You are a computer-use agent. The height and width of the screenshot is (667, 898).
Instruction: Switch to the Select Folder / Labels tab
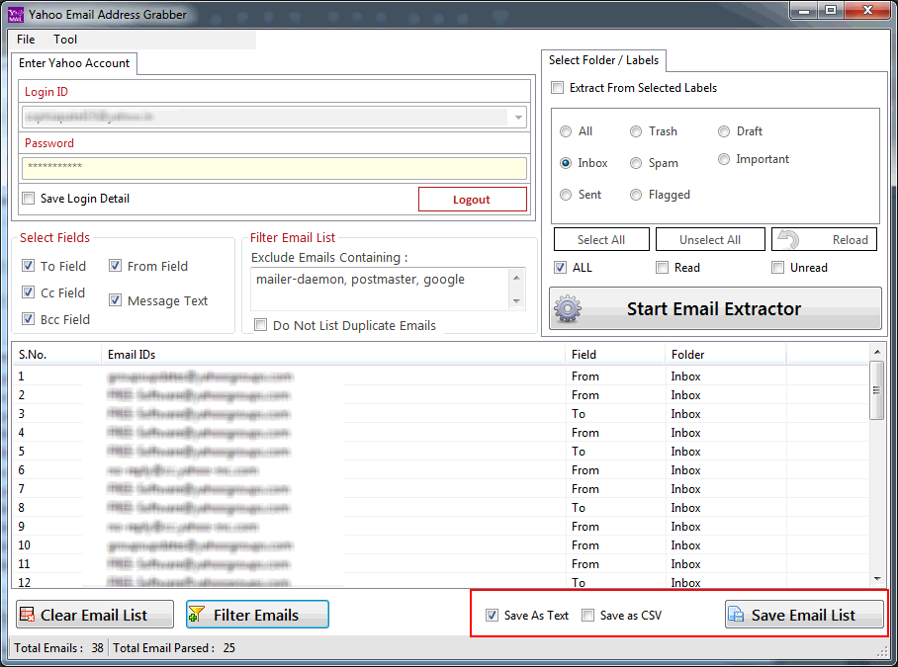point(603,60)
